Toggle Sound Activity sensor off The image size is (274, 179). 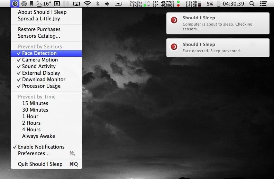click(39, 66)
